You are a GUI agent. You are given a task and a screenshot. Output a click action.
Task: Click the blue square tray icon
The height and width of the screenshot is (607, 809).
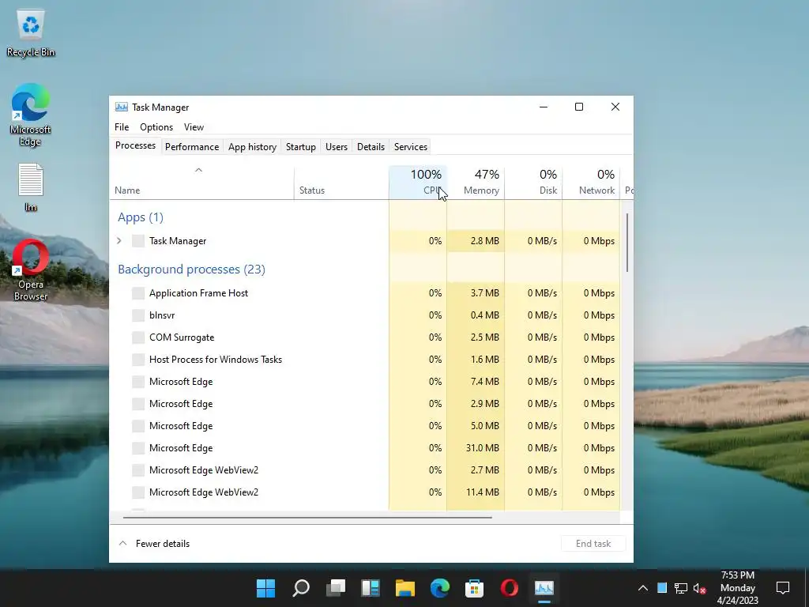tap(662, 588)
